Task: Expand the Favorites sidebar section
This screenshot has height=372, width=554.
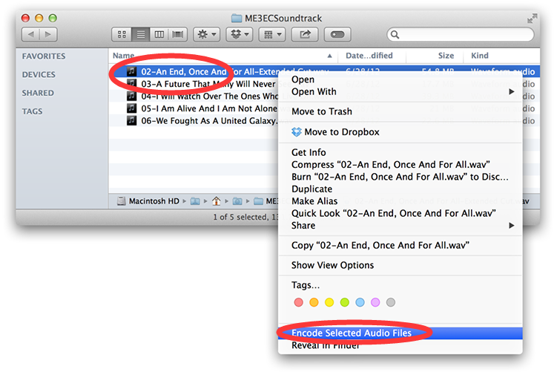Action: point(44,56)
